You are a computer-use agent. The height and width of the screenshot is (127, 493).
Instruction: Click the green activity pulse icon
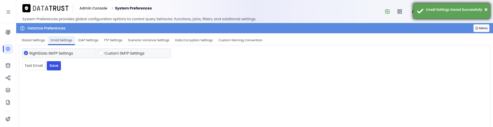387,12
